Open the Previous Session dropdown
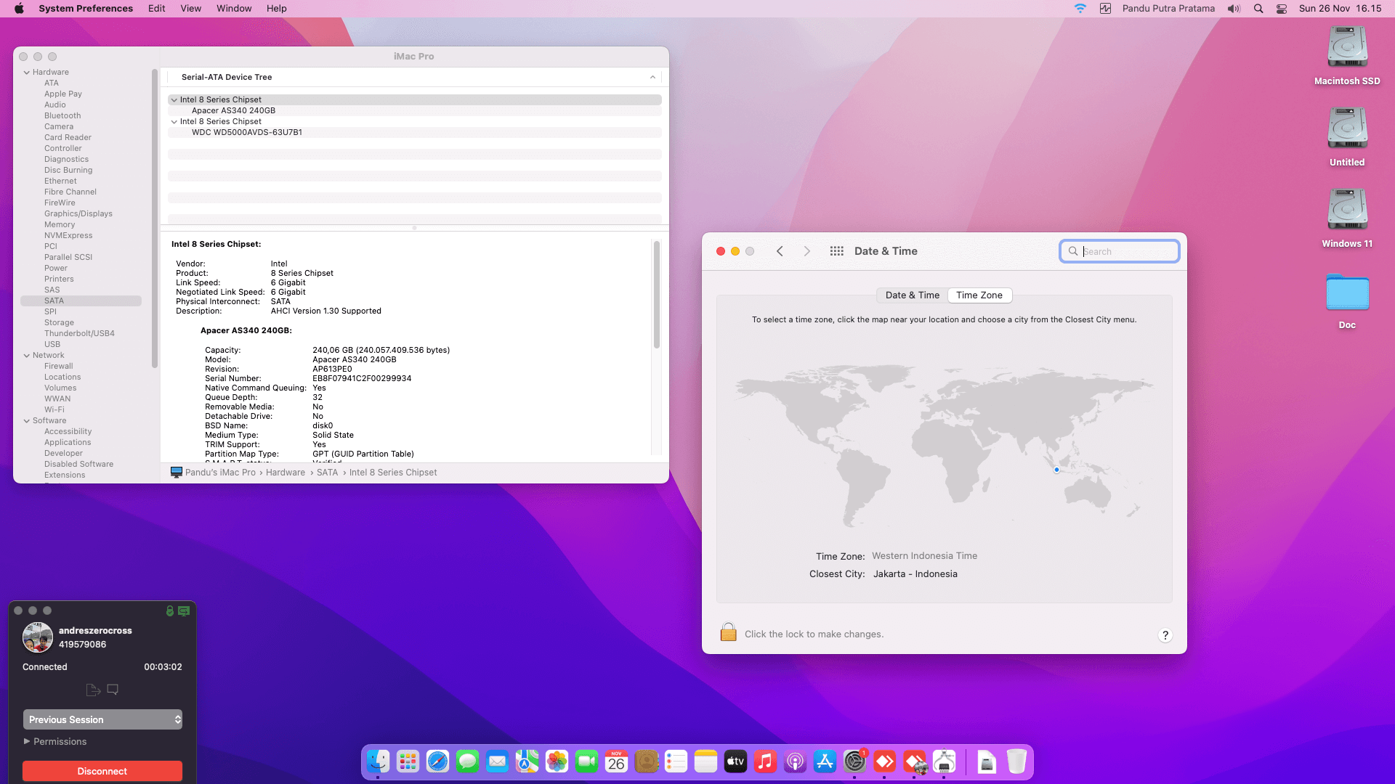Viewport: 1395px width, 784px height. [102, 719]
